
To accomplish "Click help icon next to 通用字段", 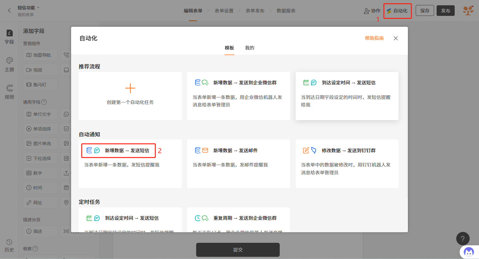I will click(44, 102).
